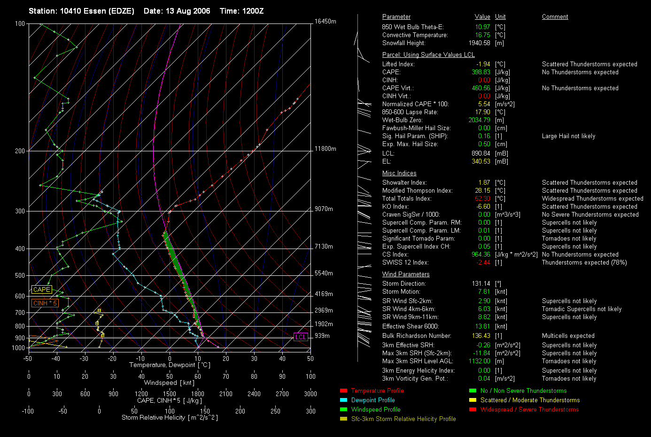Click the Parcel: Using Surface Values LCL heading
Screen dimensions: 651x437
tap(428, 55)
